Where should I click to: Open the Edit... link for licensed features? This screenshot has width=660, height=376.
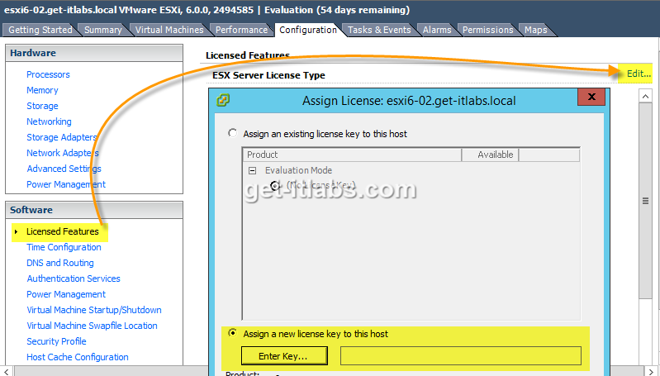tap(638, 74)
